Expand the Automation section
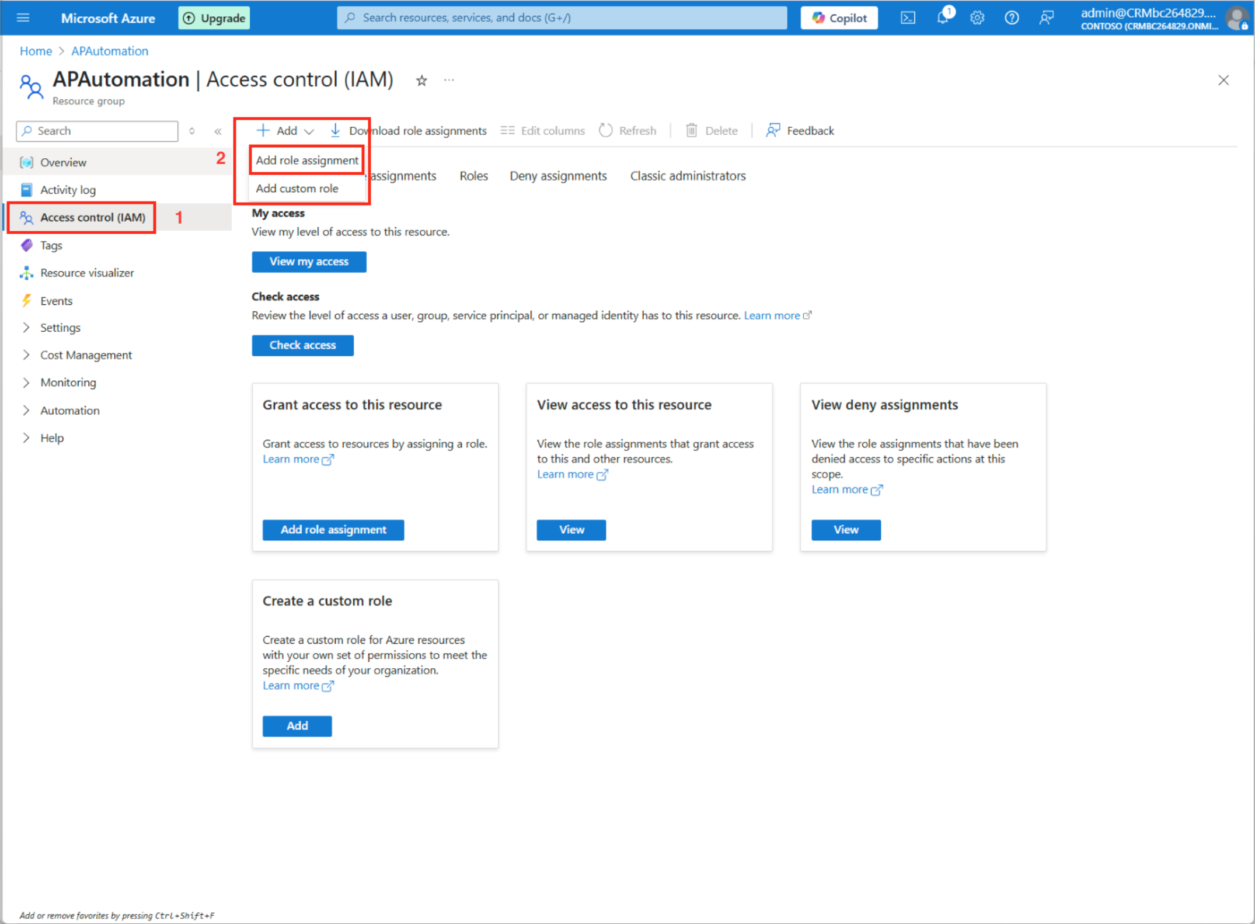 click(69, 411)
